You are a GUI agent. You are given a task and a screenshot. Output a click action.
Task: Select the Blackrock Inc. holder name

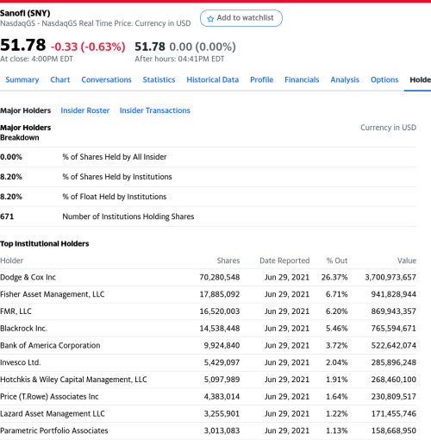[23, 328]
